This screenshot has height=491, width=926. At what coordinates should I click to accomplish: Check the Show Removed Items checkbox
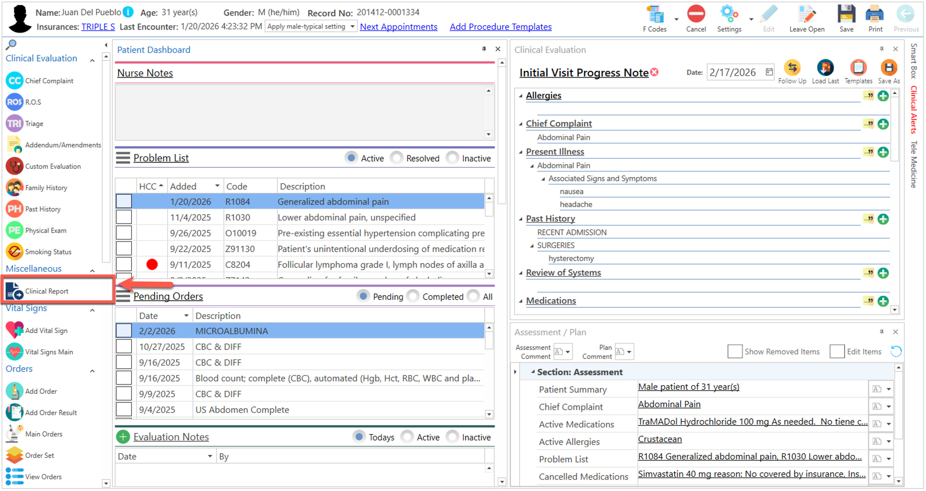734,352
